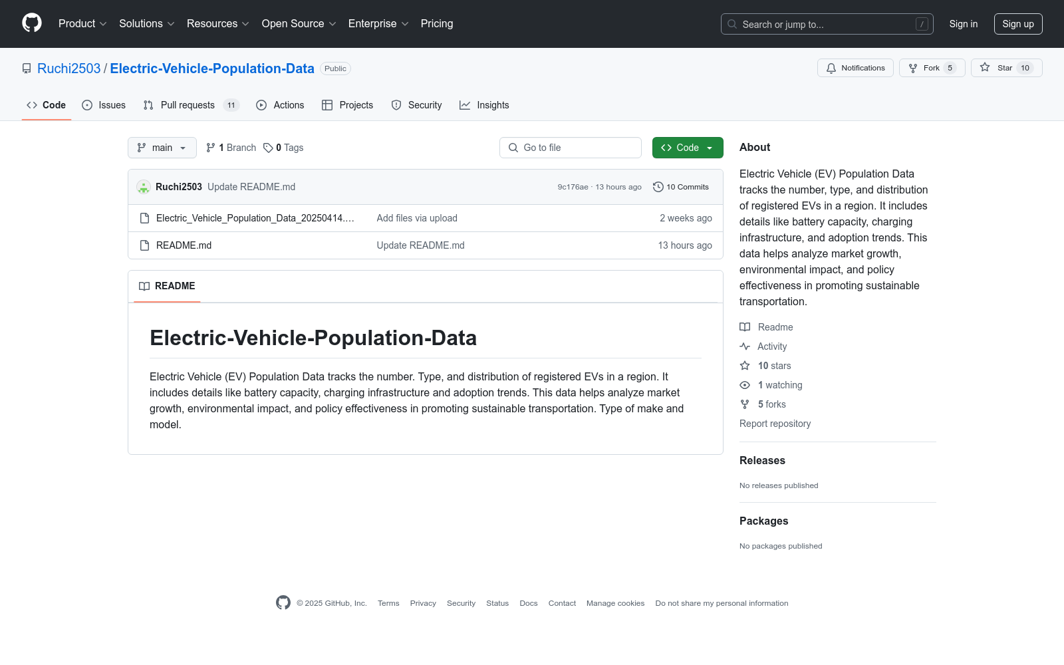Open the Insights tab
This screenshot has height=665, width=1064.
(x=484, y=105)
